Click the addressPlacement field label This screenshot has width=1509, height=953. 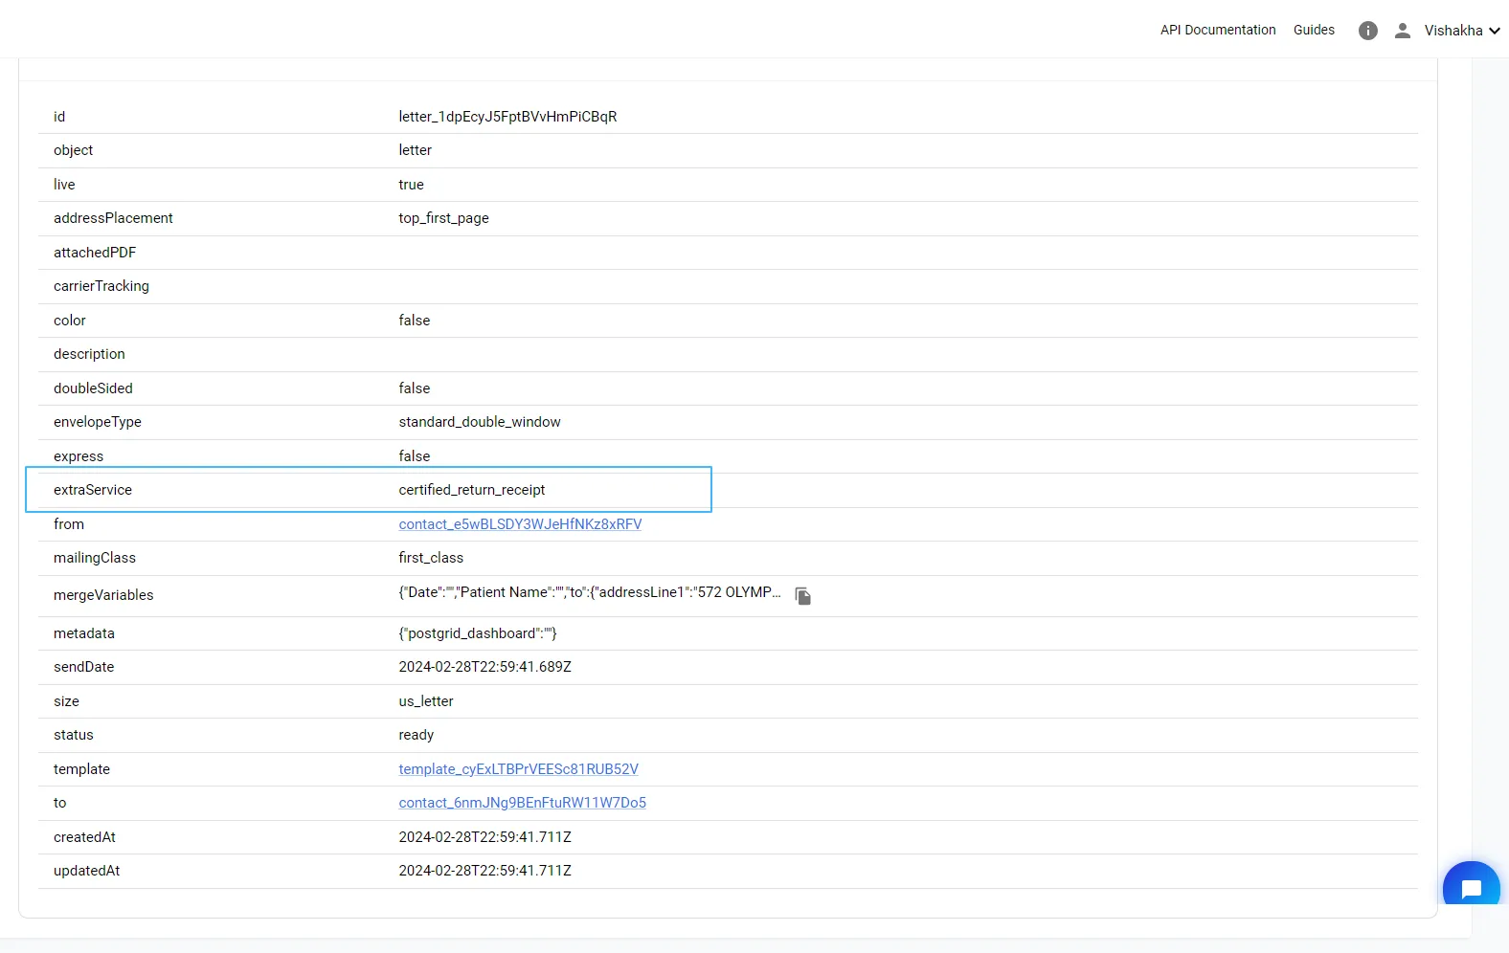[x=113, y=218]
